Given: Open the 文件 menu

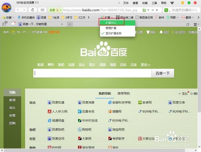Looking at the screenshot, I should click(126, 3).
